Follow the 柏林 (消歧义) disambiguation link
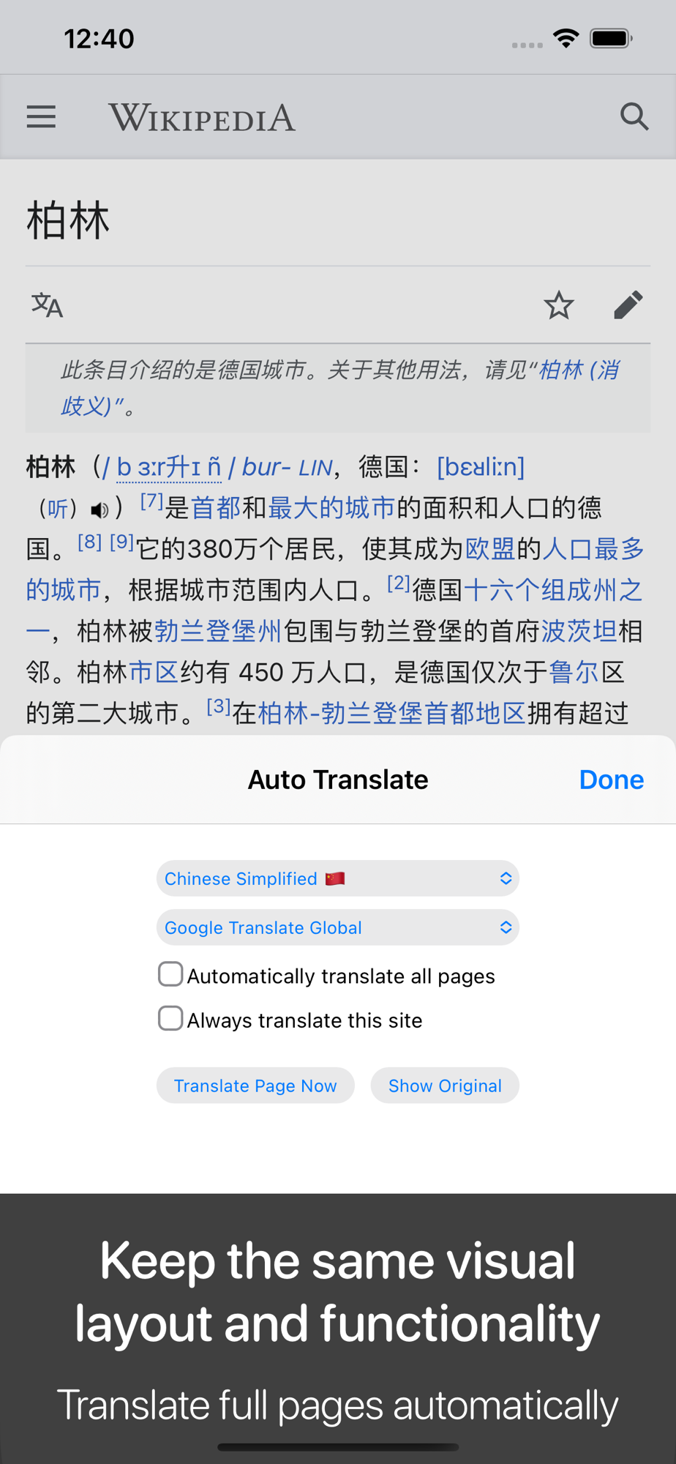Image resolution: width=676 pixels, height=1464 pixels. [340, 388]
